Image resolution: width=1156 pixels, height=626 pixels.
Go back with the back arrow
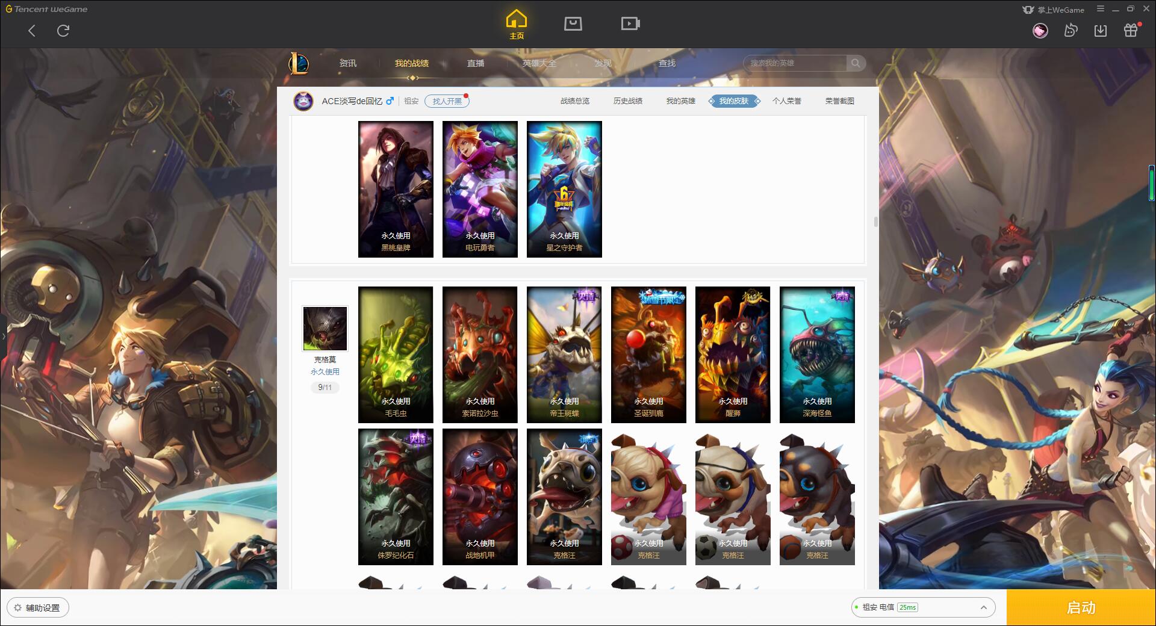coord(32,31)
